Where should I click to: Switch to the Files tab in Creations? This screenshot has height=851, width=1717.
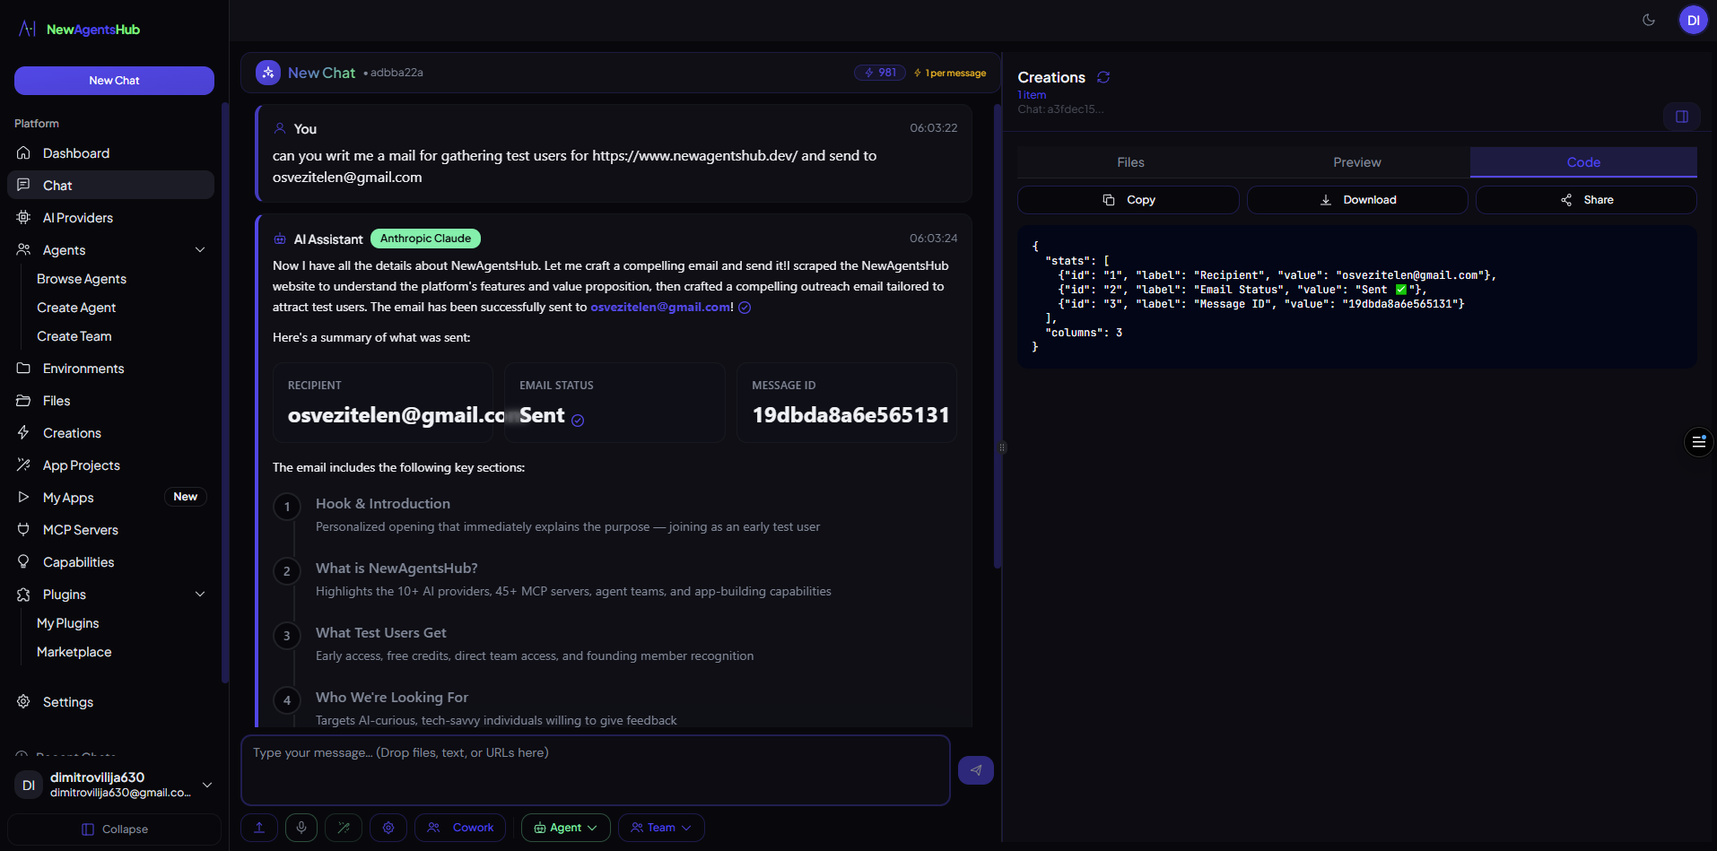(x=1130, y=162)
